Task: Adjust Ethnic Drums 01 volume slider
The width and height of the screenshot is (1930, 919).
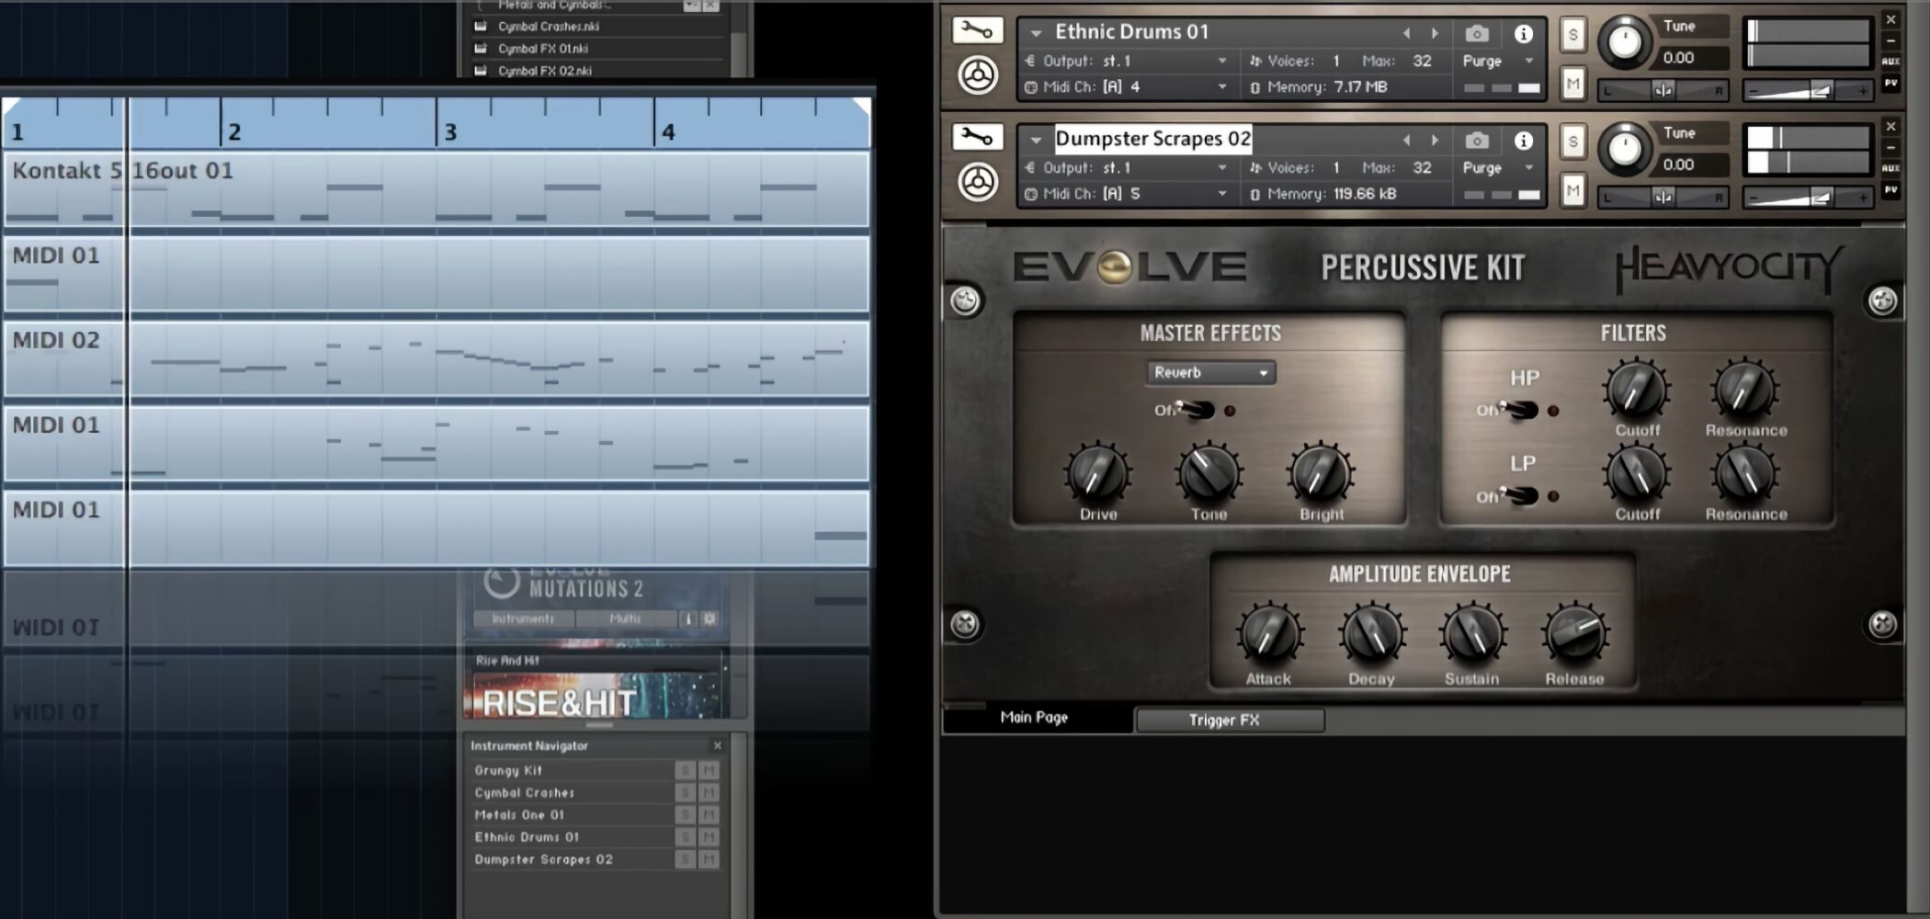Action: click(1807, 91)
